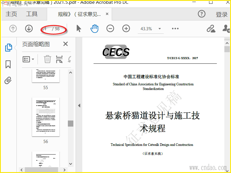Screen dimensions: 231x173
Task: Select the partially visible page 57 thumbnail
Action: pyautogui.click(x=46, y=159)
